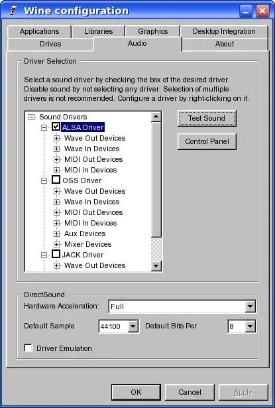Collapse the JACK Driver node
275x408 pixels.
pyautogui.click(x=44, y=255)
